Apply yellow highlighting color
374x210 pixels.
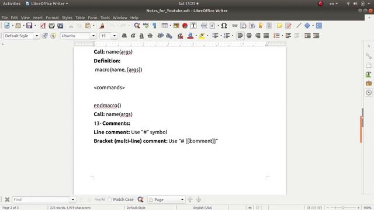202,36
